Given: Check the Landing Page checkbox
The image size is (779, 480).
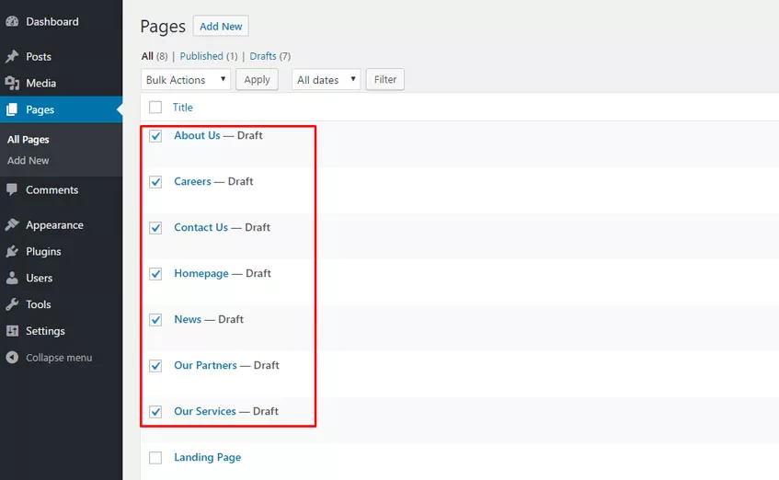Looking at the screenshot, I should (155, 458).
